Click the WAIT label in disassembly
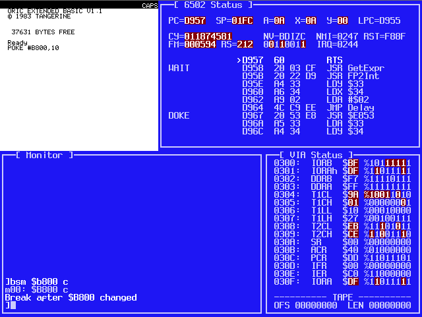Viewport: 422px width, 317px height. click(179, 68)
